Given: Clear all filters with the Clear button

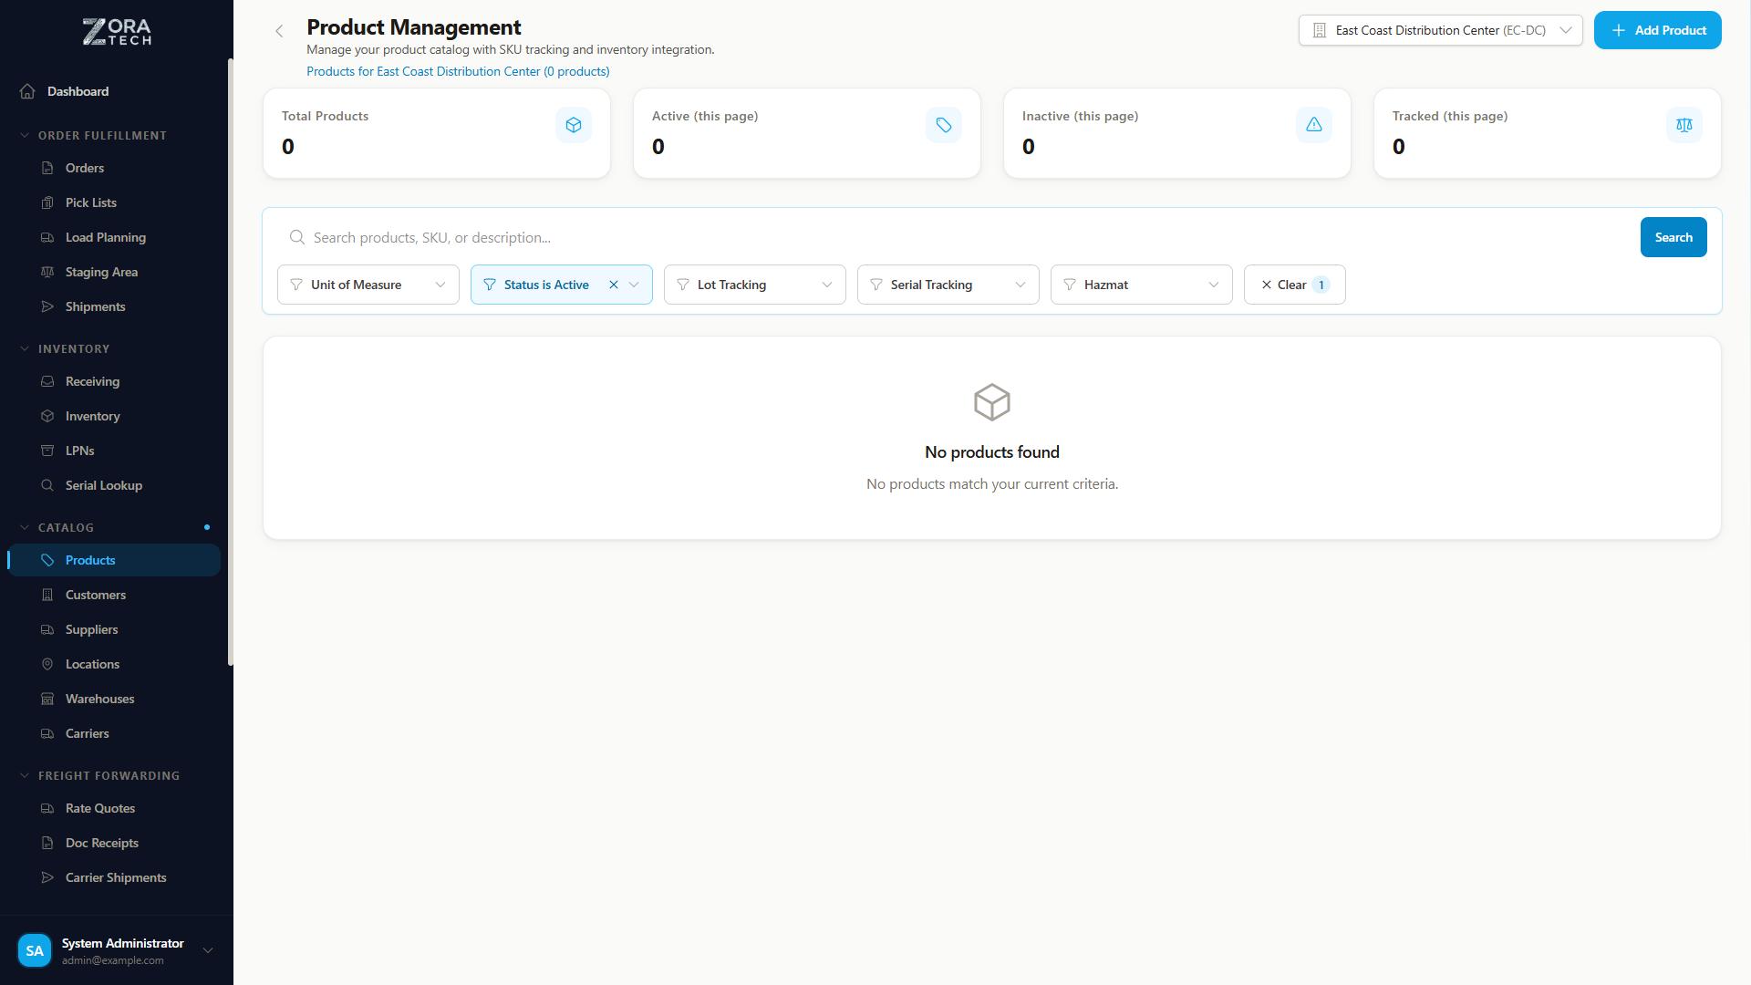Looking at the screenshot, I should (1293, 285).
